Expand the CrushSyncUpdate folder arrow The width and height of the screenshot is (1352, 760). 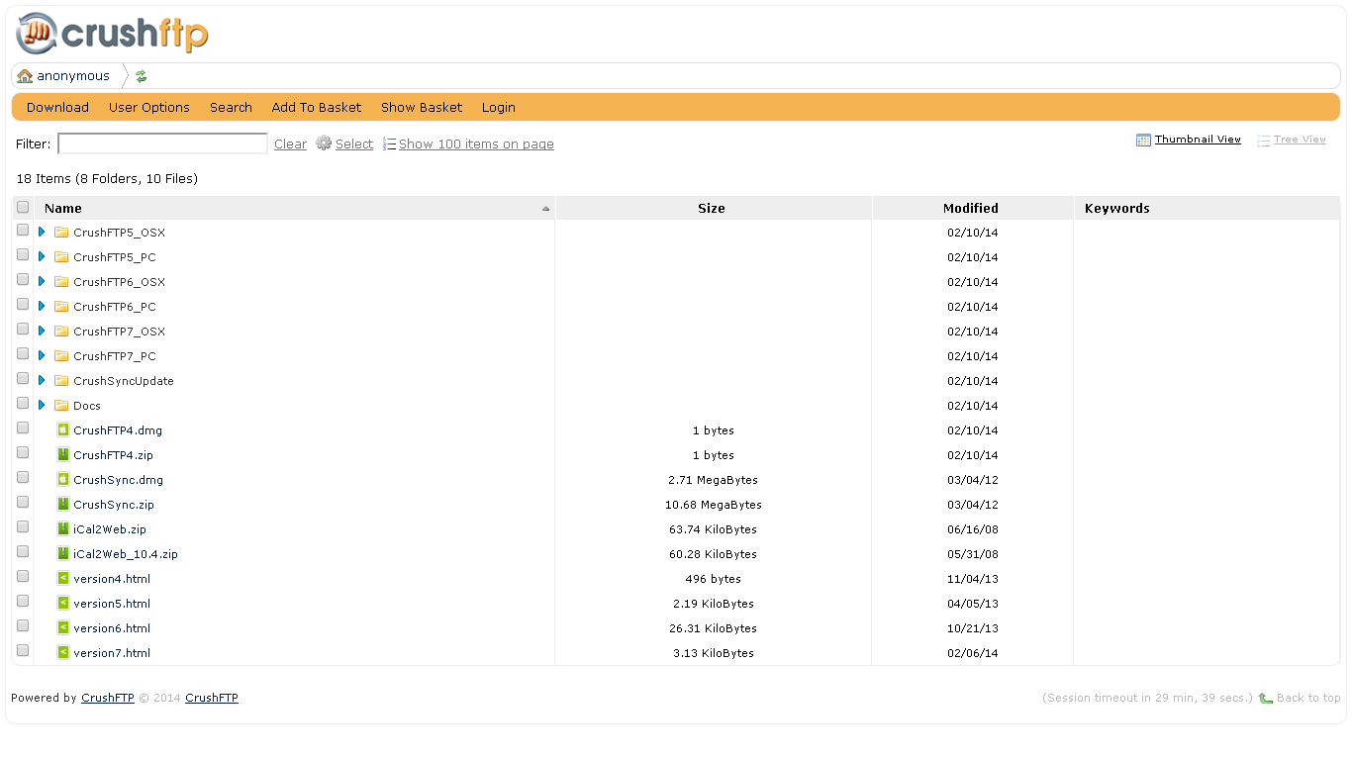tap(42, 380)
